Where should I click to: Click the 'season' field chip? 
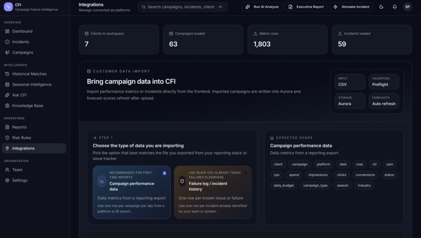pyautogui.click(x=343, y=185)
